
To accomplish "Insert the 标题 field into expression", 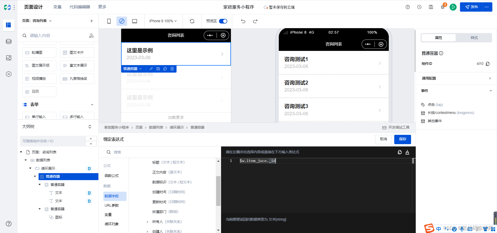I will tap(168, 162).
